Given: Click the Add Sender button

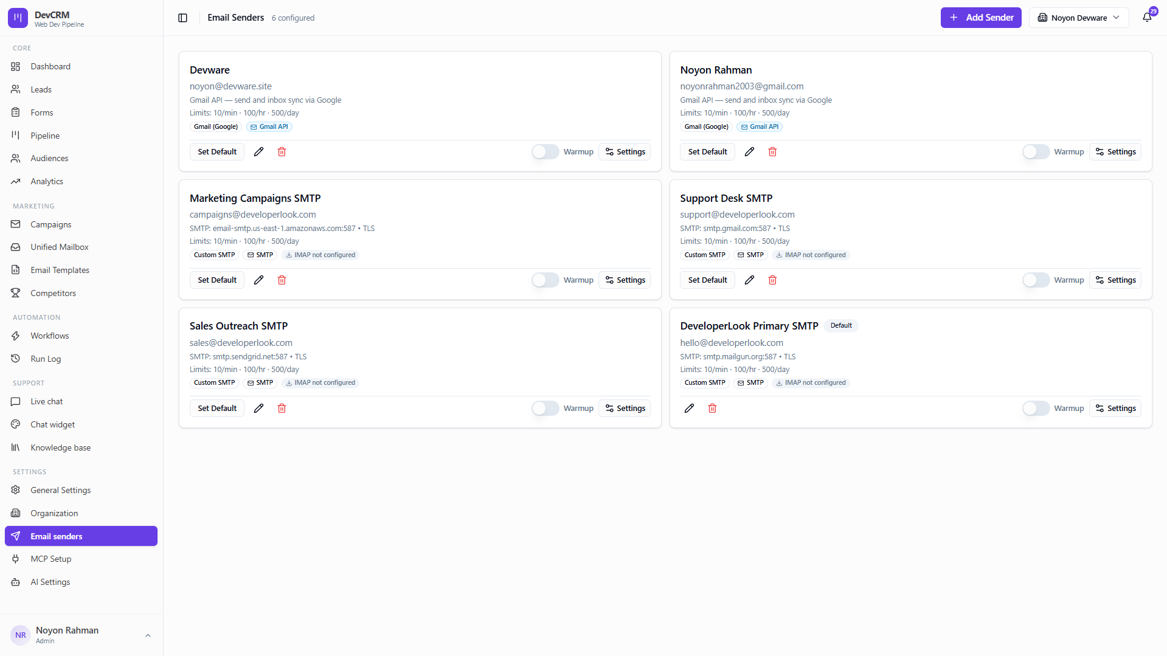Looking at the screenshot, I should coord(981,18).
